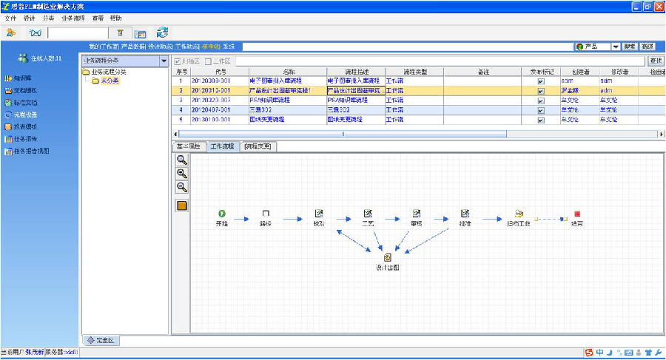Click the orange square color tool
Screen dimensions: 666x360
pyautogui.click(x=181, y=205)
